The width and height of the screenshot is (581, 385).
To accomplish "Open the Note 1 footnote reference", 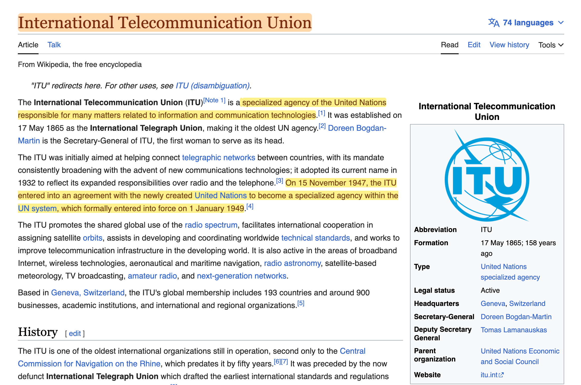I will click(214, 100).
